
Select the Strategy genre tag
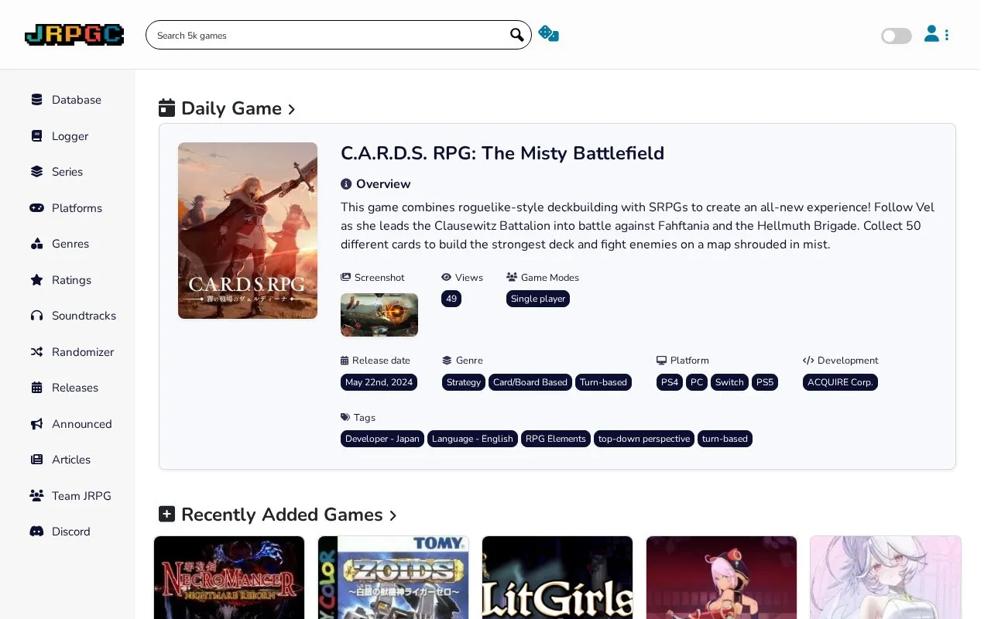pyautogui.click(x=464, y=382)
